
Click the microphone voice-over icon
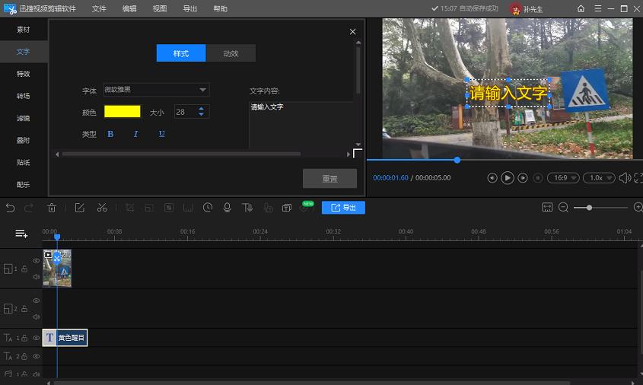[227, 208]
